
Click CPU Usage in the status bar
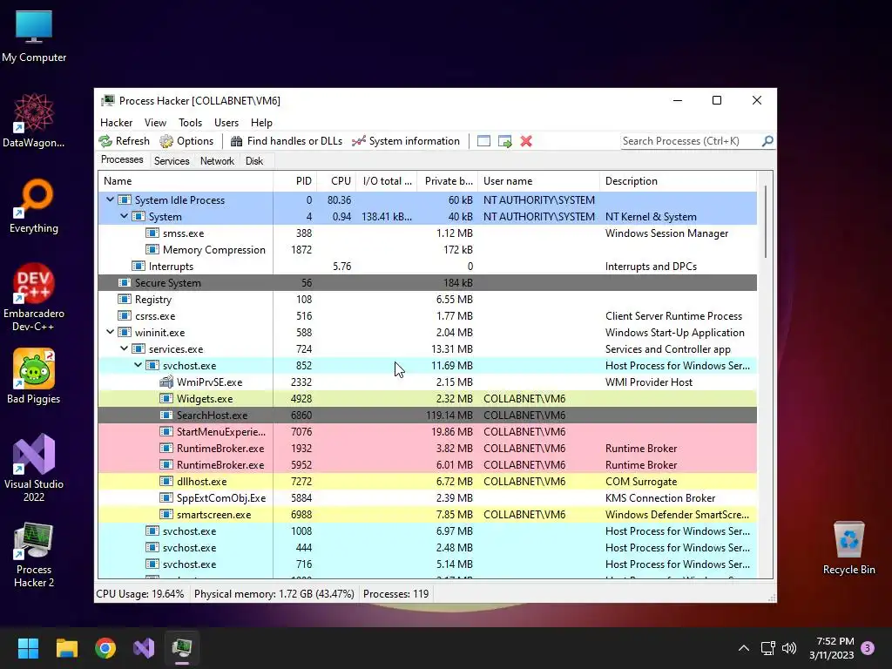140,594
